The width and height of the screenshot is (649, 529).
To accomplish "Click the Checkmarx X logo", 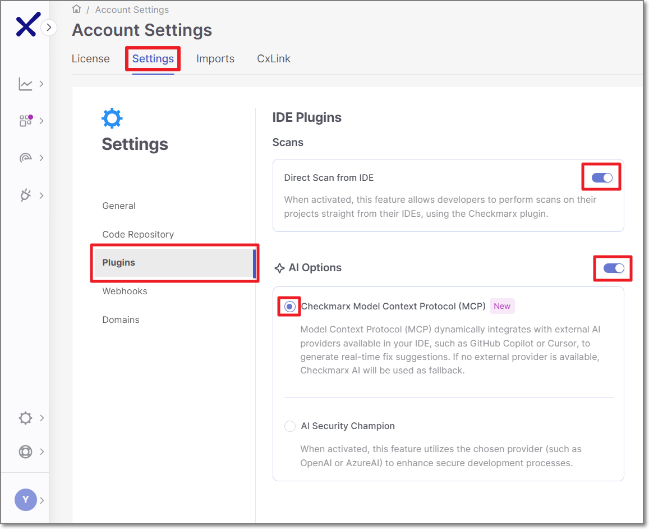I will click(26, 26).
